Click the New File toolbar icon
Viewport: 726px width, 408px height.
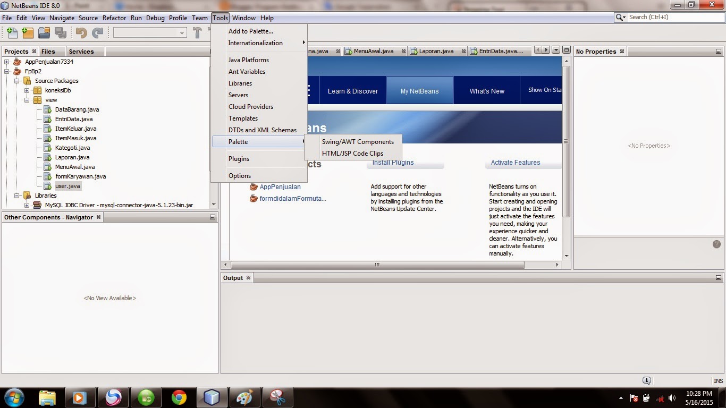[12, 33]
